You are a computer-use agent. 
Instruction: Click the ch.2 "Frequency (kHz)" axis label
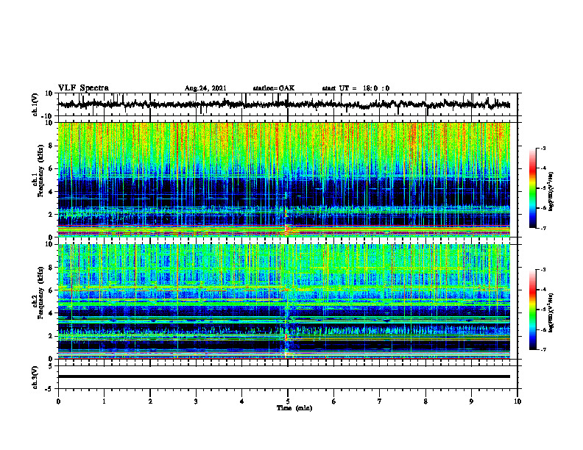(40, 293)
